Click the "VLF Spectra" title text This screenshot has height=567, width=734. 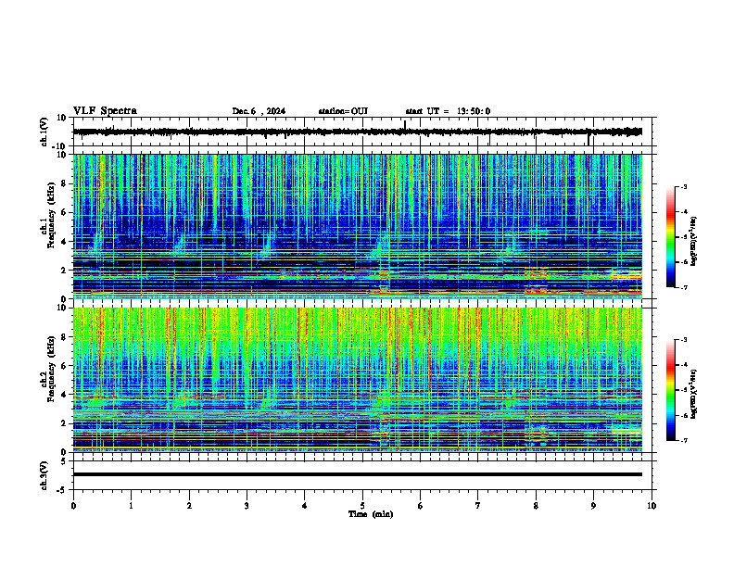coord(105,111)
